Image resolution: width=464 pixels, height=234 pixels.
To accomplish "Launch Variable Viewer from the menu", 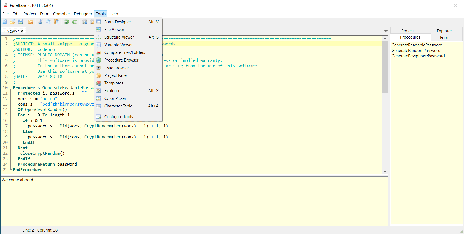I will [128, 45].
